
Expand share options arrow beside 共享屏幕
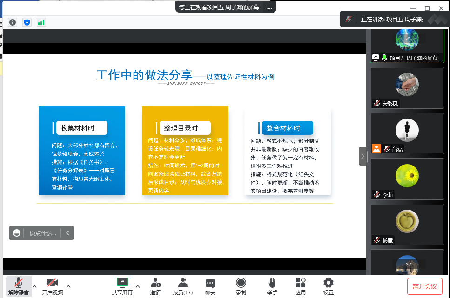coord(138,286)
